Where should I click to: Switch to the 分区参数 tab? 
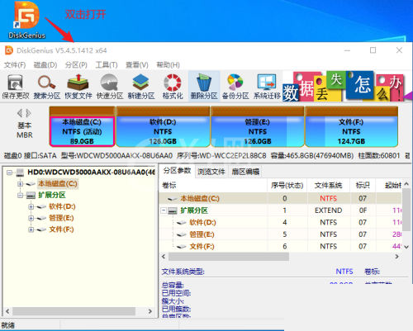coord(177,171)
